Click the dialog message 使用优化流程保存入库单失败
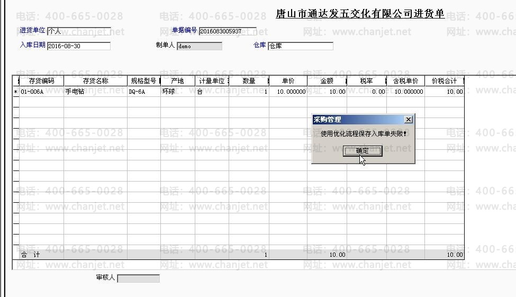Viewport: 516px width, 297px height. 363,134
